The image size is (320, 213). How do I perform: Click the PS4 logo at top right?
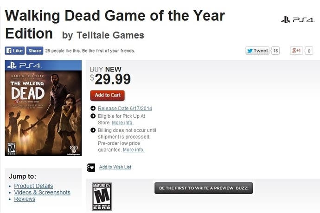(298, 20)
